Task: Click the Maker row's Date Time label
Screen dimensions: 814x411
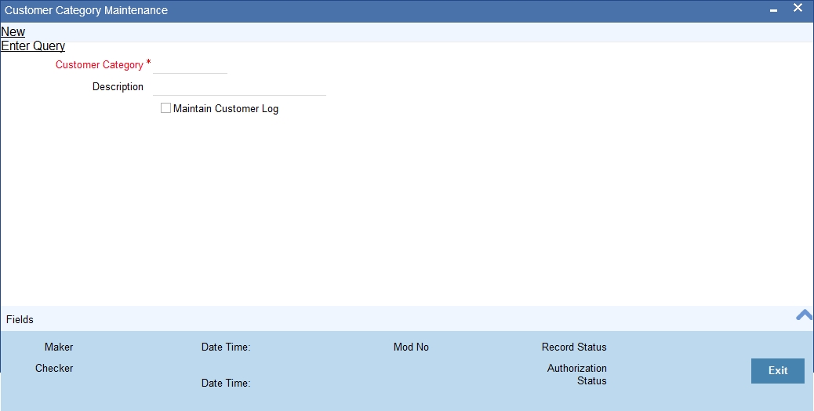Action: [x=226, y=347]
